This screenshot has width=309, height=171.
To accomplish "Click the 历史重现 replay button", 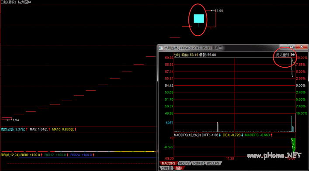I will tap(282, 55).
